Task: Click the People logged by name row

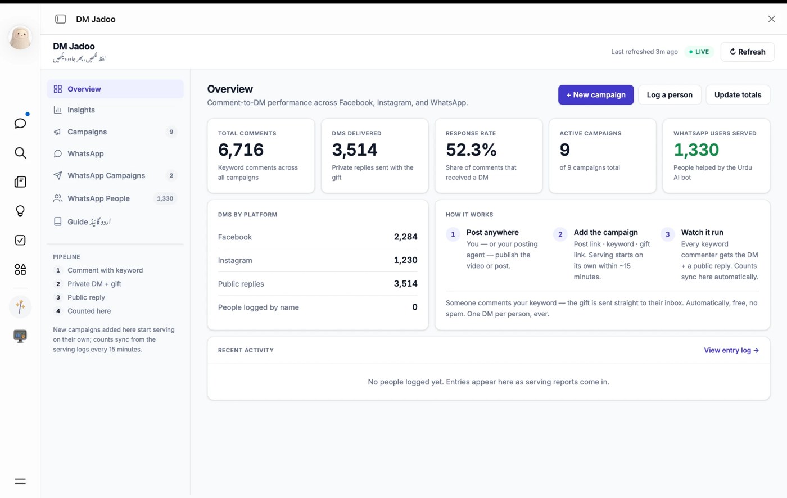Action: click(318, 307)
